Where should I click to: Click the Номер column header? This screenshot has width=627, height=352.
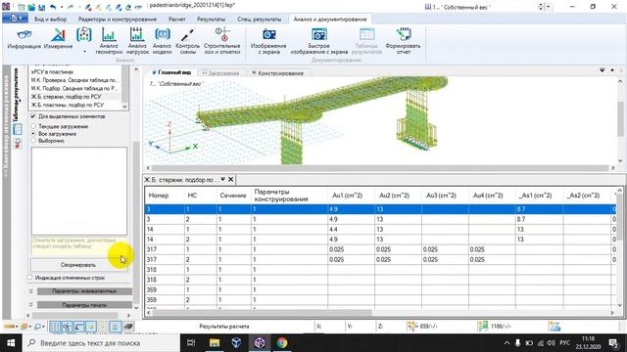click(159, 196)
